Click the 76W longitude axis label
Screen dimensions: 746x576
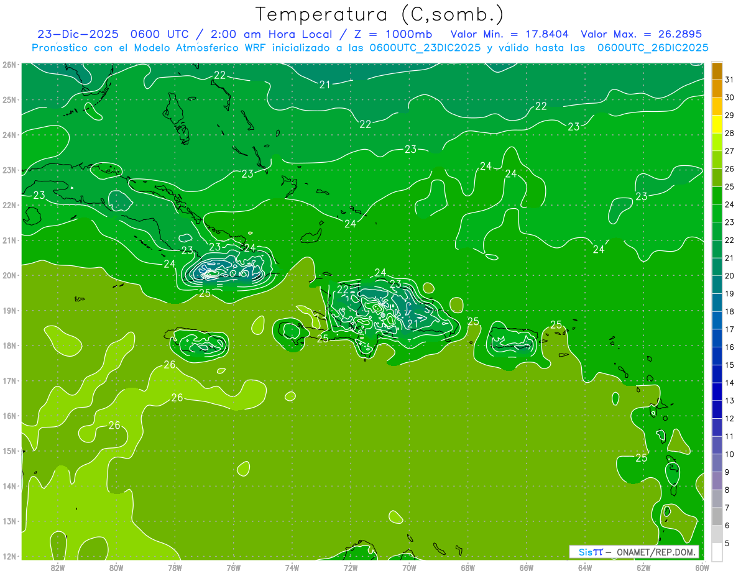234,567
